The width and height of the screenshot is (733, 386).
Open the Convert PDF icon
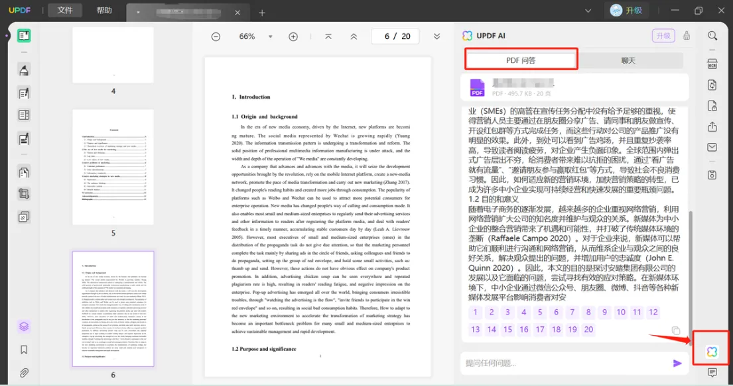click(712, 85)
